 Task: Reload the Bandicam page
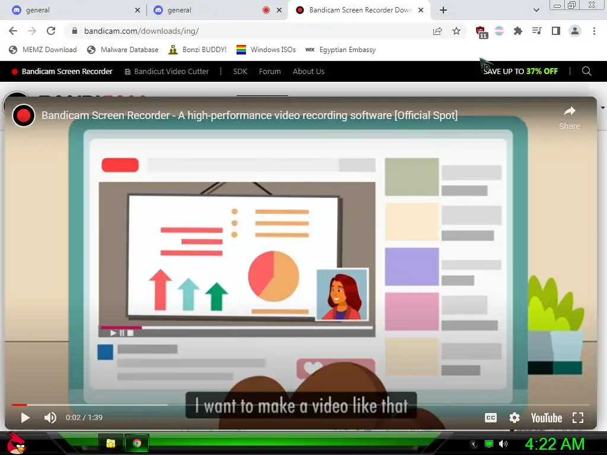[x=51, y=31]
